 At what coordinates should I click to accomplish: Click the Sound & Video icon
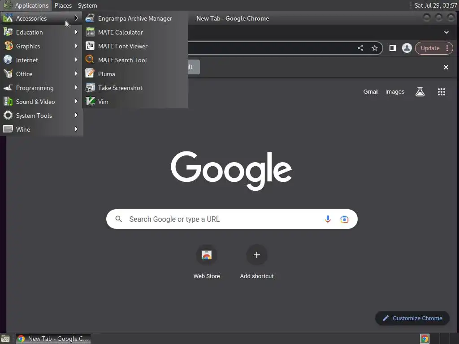point(8,102)
